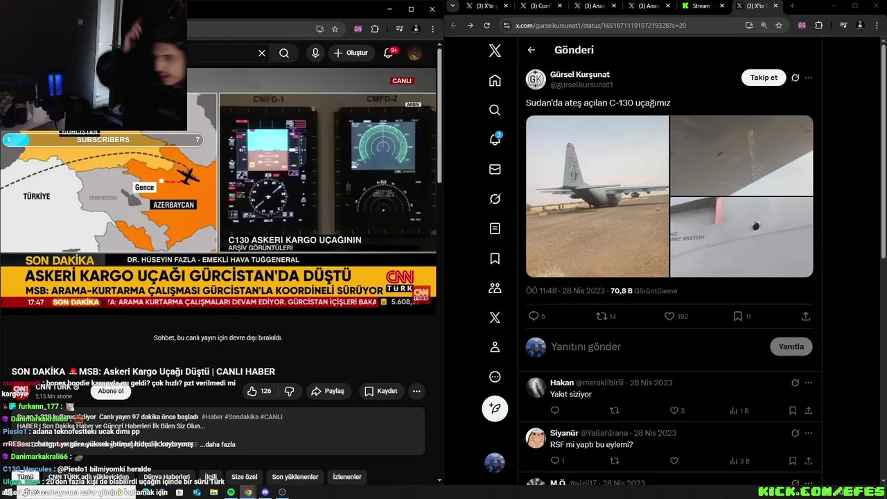Bookmark x.com page with star icon
Image resolution: width=887 pixels, height=499 pixels.
779,26
